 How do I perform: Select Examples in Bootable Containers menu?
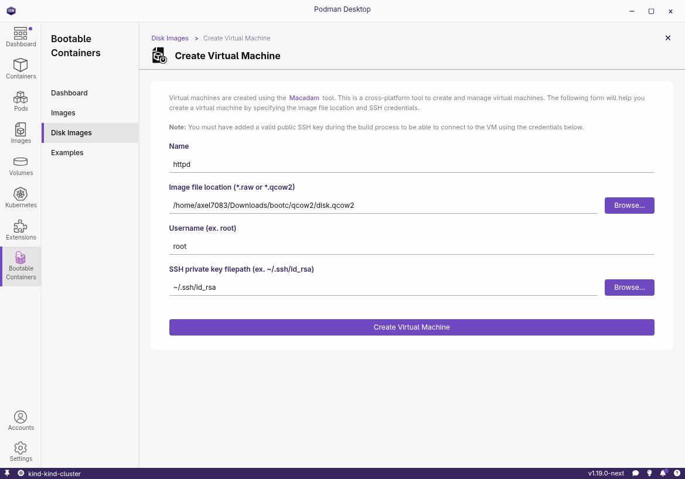67,153
